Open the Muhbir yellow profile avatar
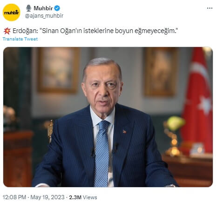 pos(12,13)
